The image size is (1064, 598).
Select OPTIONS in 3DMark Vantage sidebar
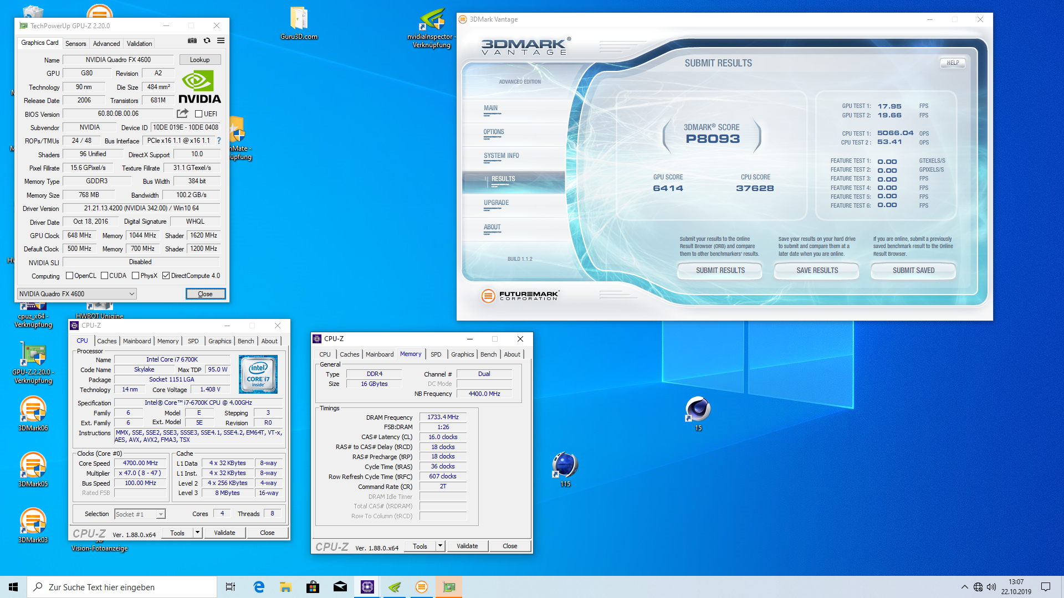(x=493, y=132)
